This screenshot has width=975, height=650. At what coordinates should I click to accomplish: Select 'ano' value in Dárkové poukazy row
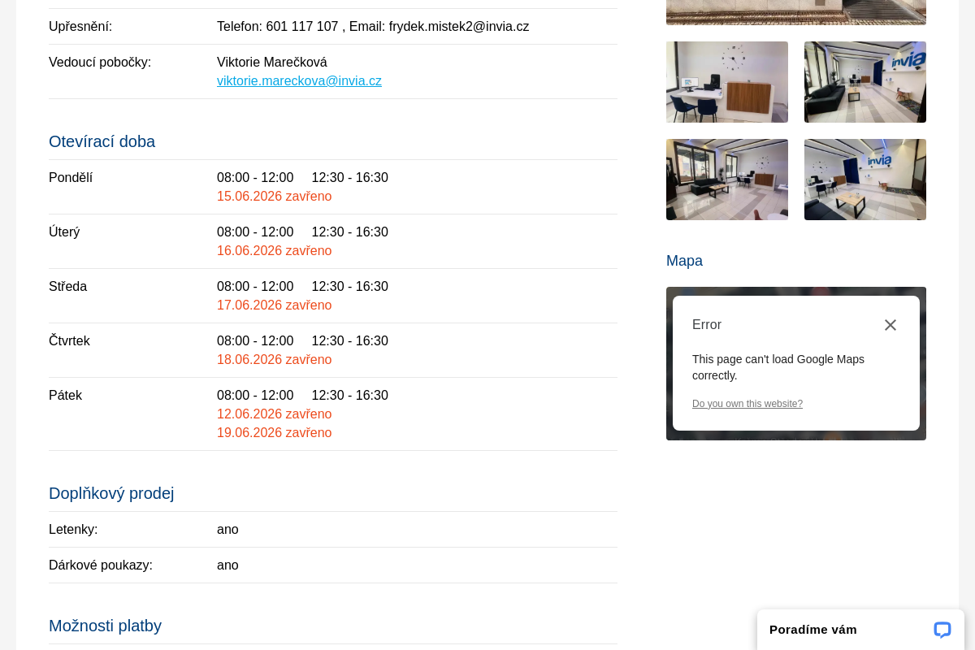(x=227, y=565)
